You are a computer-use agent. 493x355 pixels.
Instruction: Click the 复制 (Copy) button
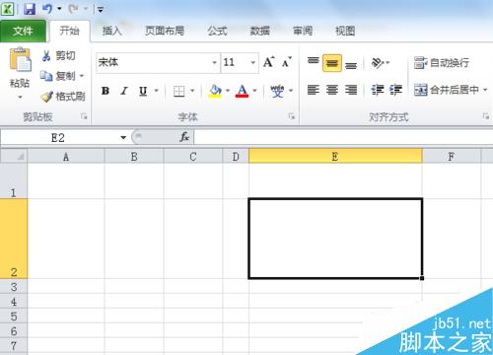(58, 76)
